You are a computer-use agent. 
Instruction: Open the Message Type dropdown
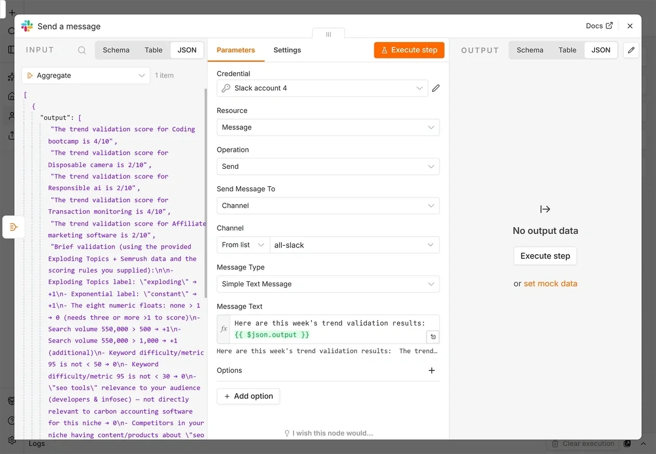pos(328,284)
